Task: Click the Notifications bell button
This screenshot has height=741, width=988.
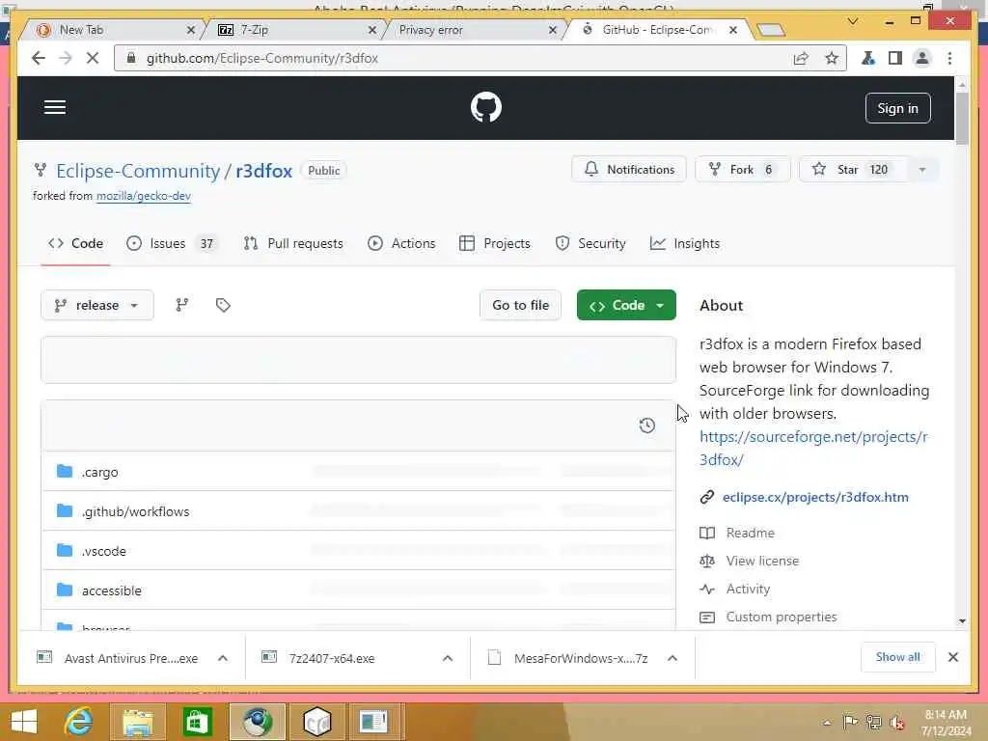Action: [x=629, y=170]
